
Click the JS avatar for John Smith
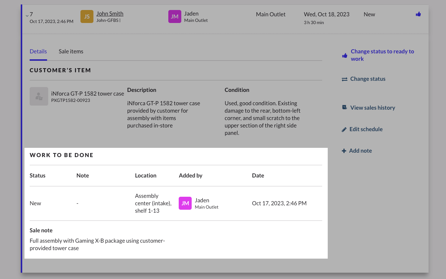pos(87,17)
